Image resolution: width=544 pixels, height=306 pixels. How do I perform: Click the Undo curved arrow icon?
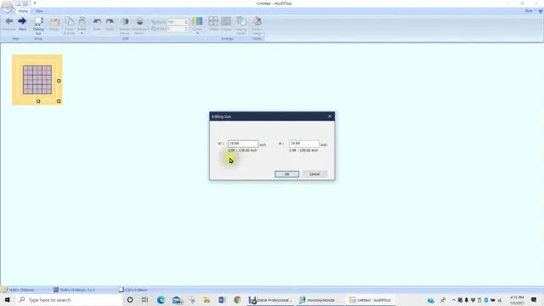97,24
